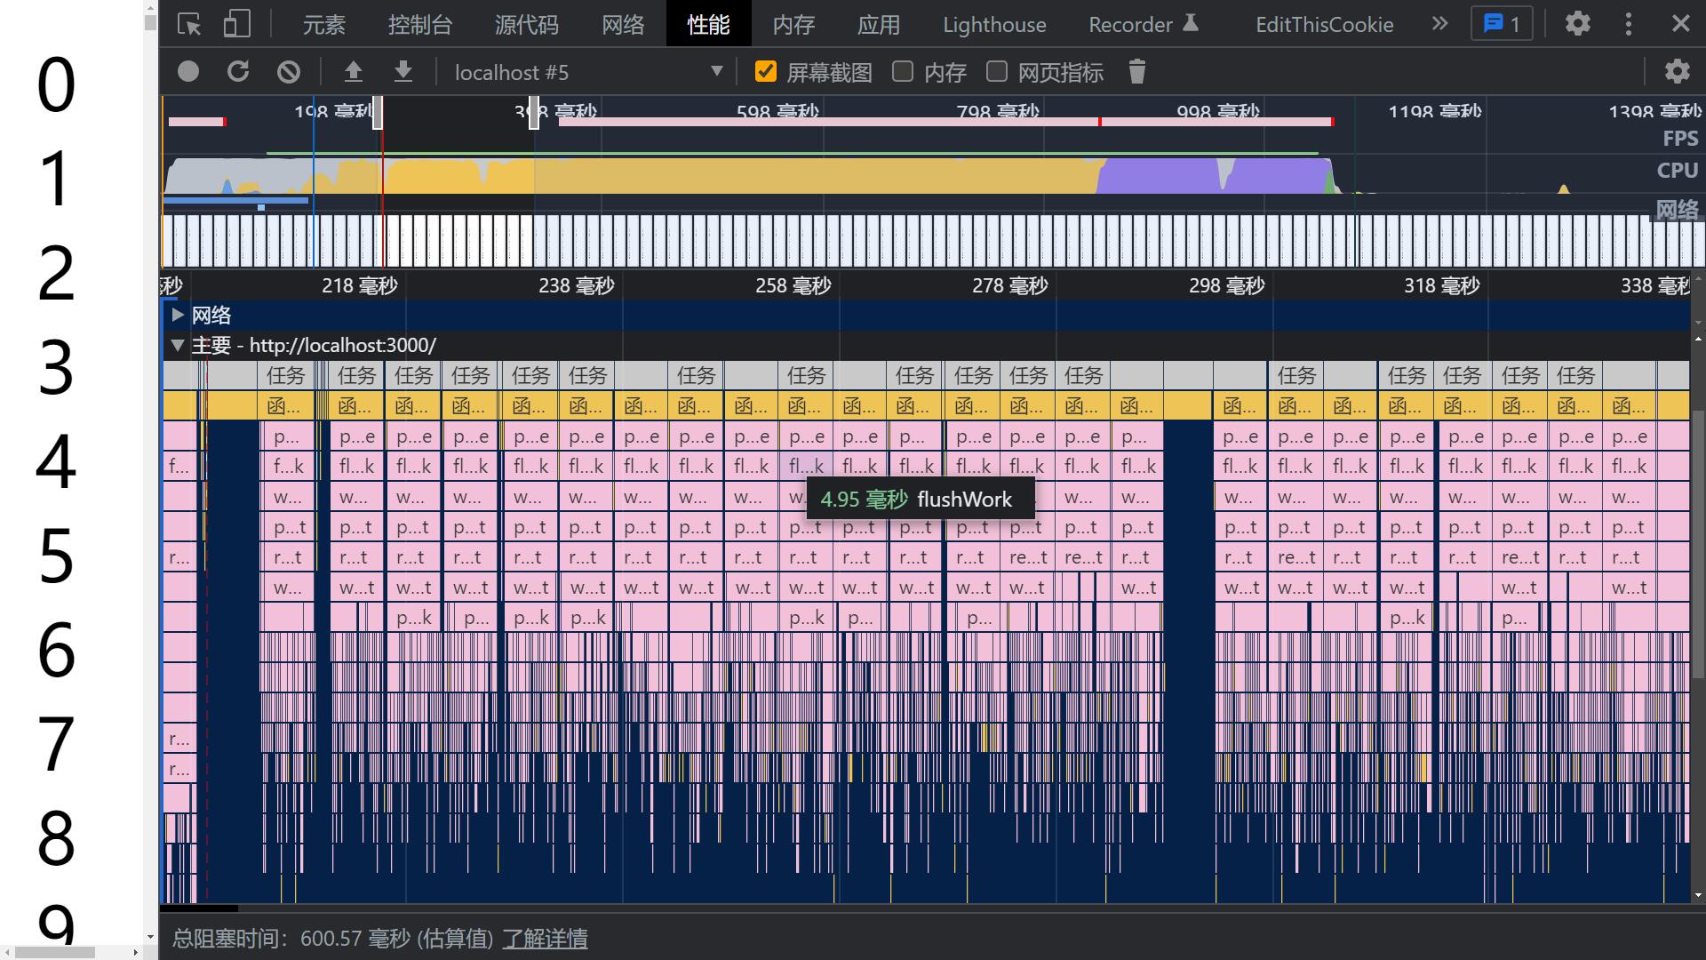The width and height of the screenshot is (1706, 960).
Task: Switch to the 控制台 tab
Action: [x=419, y=24]
